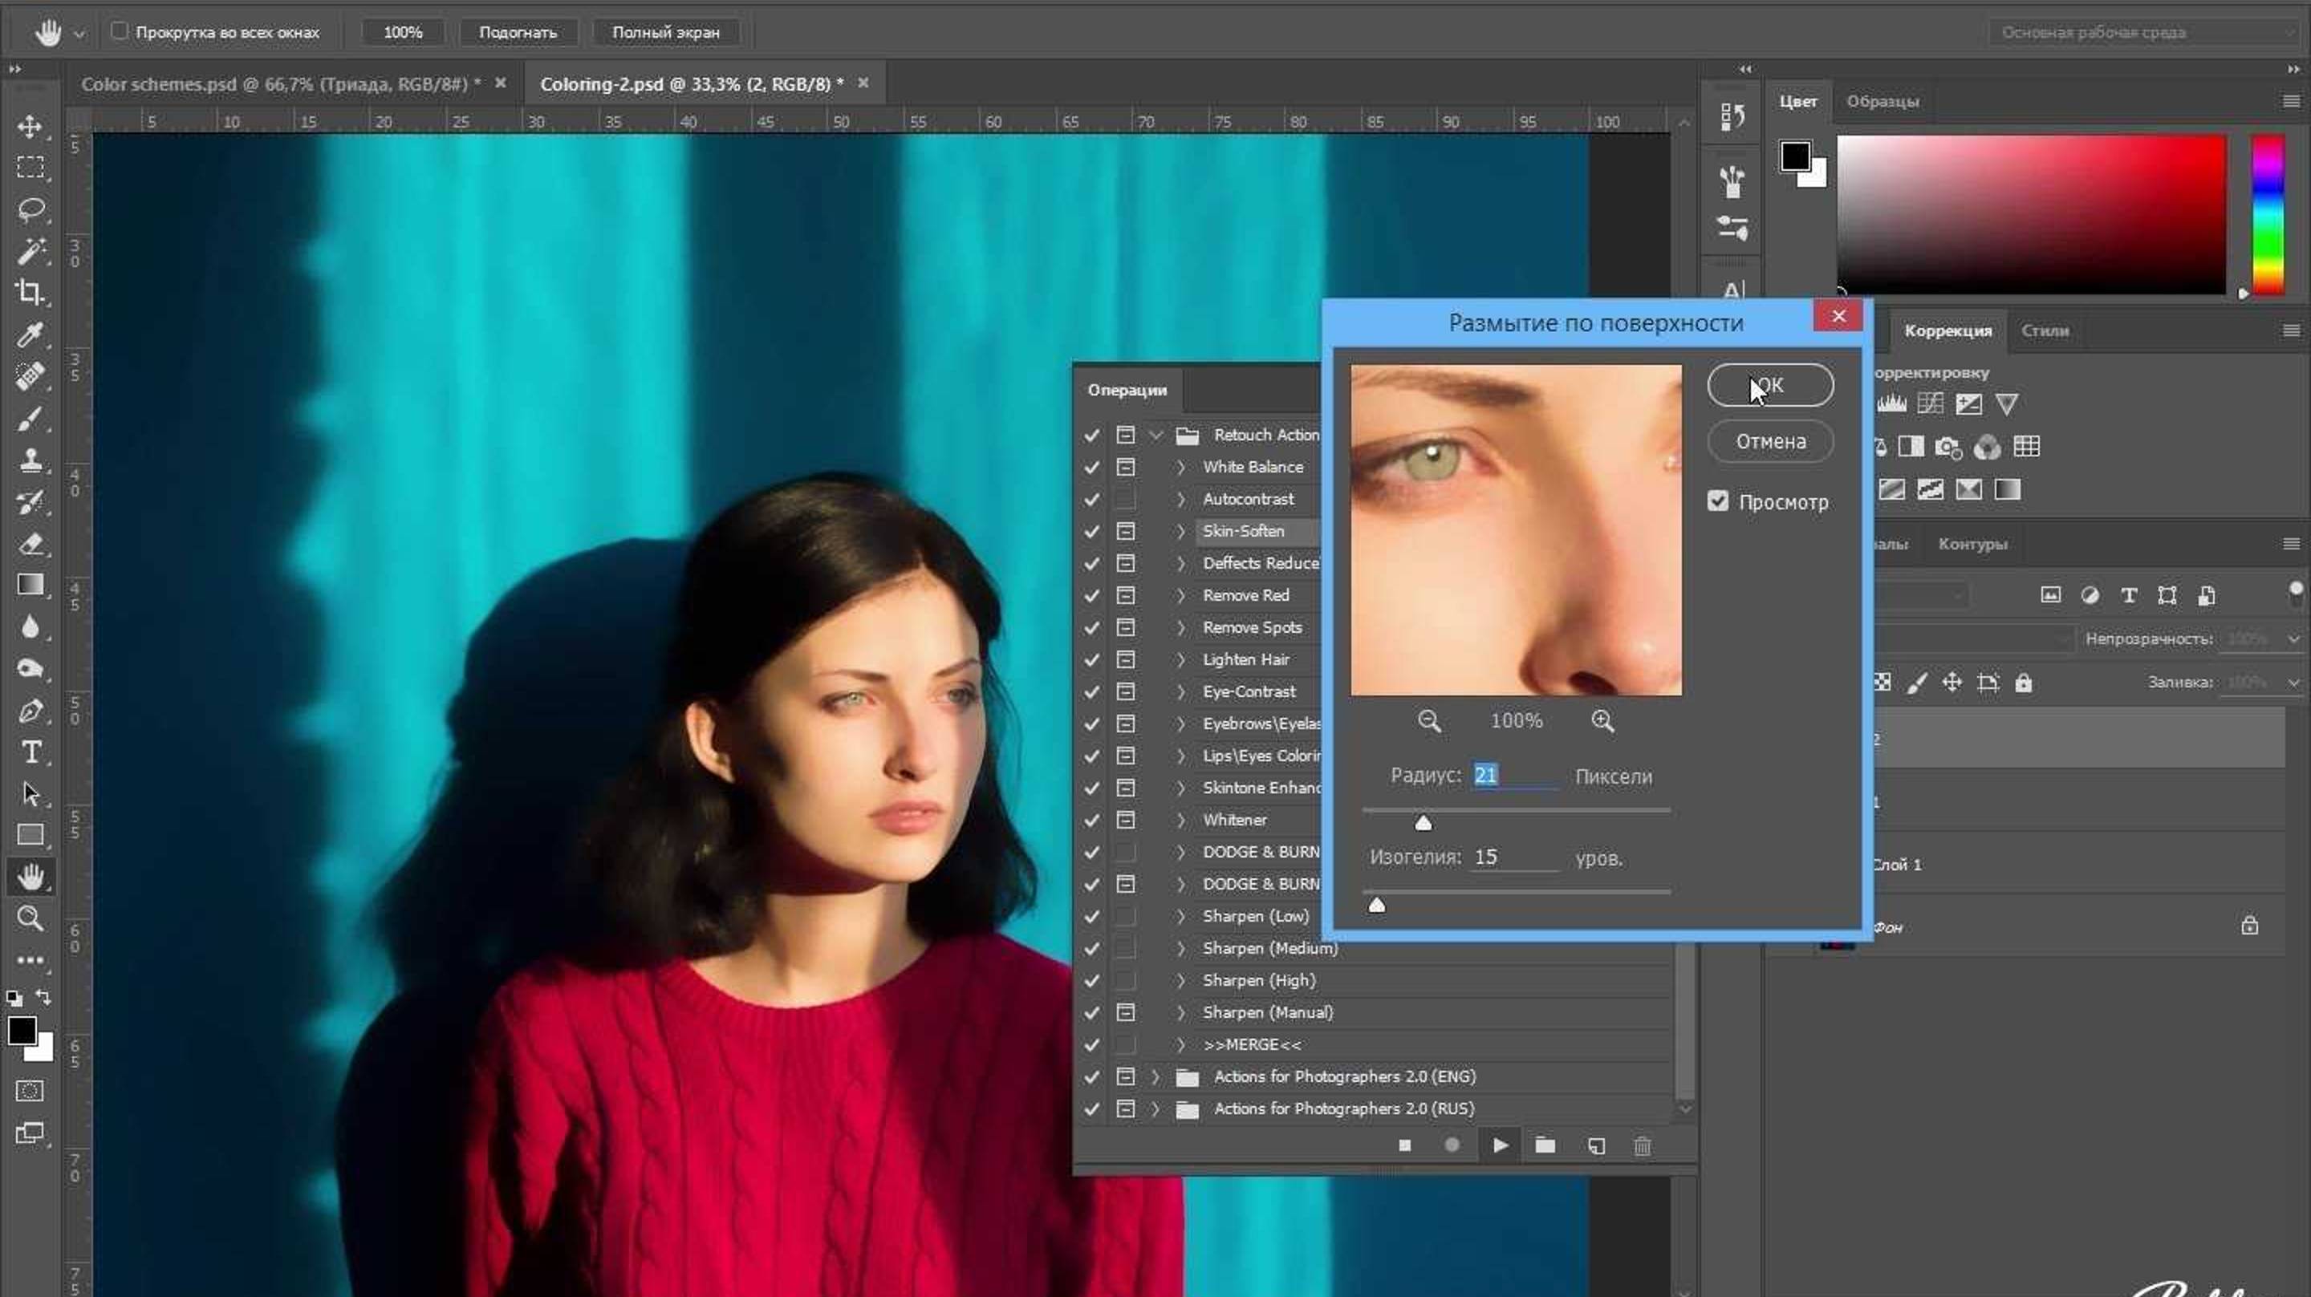Select the Crop tool
The height and width of the screenshot is (1297, 2311).
click(30, 293)
